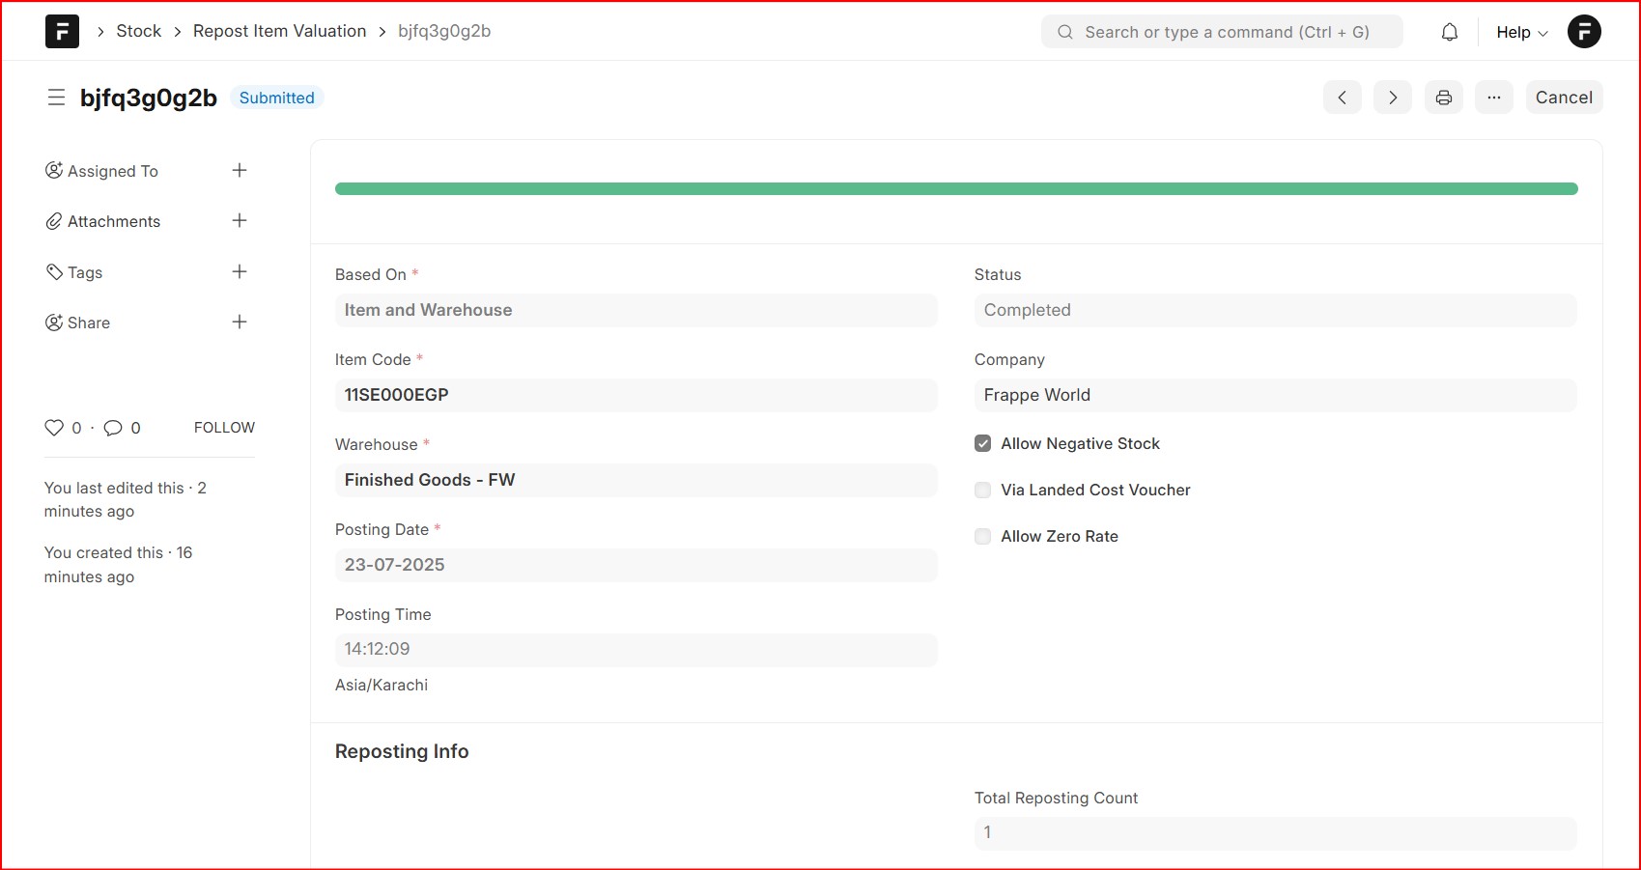Toggle Allow Zero Rate checkbox

pyautogui.click(x=982, y=536)
